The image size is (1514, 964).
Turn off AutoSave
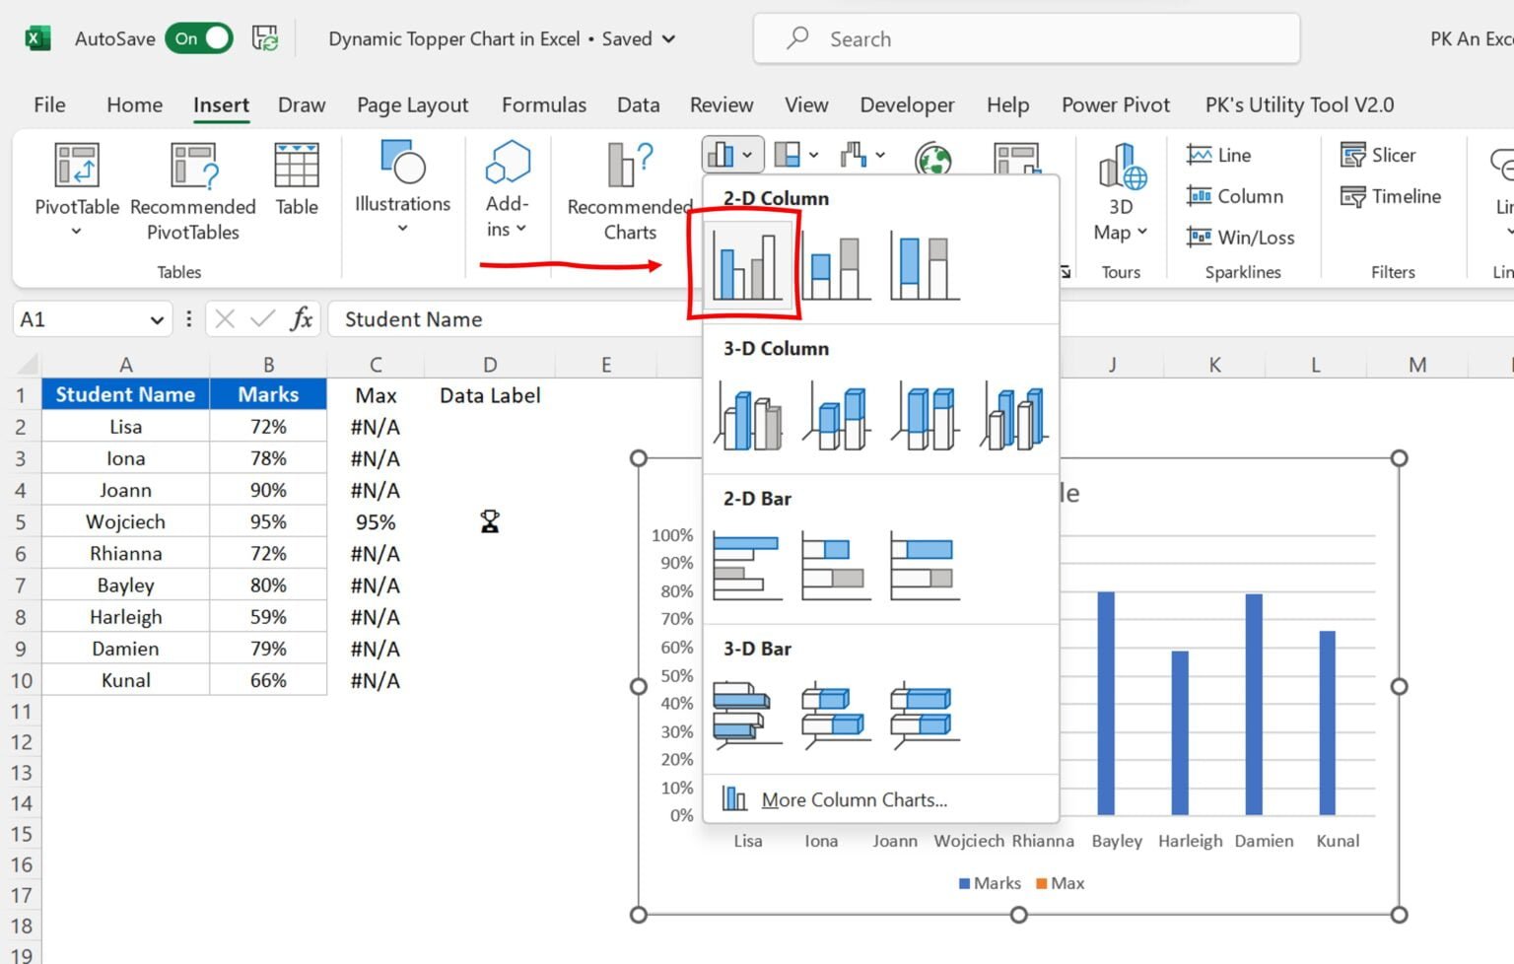(x=198, y=38)
